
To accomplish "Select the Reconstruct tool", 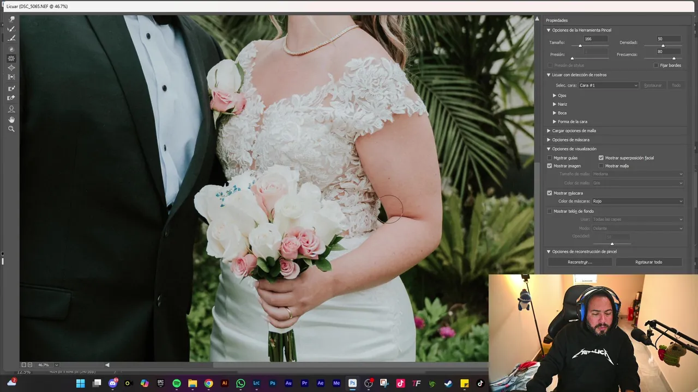I will tap(11, 29).
